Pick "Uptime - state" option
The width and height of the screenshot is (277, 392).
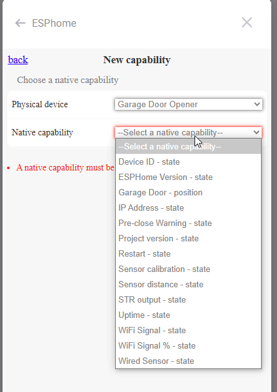tap(188, 315)
